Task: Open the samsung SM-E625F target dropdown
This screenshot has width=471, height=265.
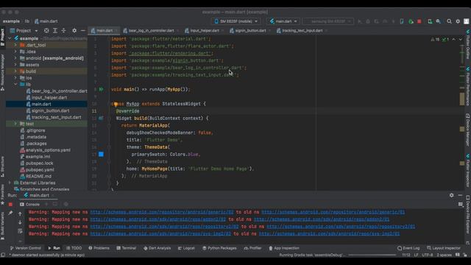Action: [328, 21]
